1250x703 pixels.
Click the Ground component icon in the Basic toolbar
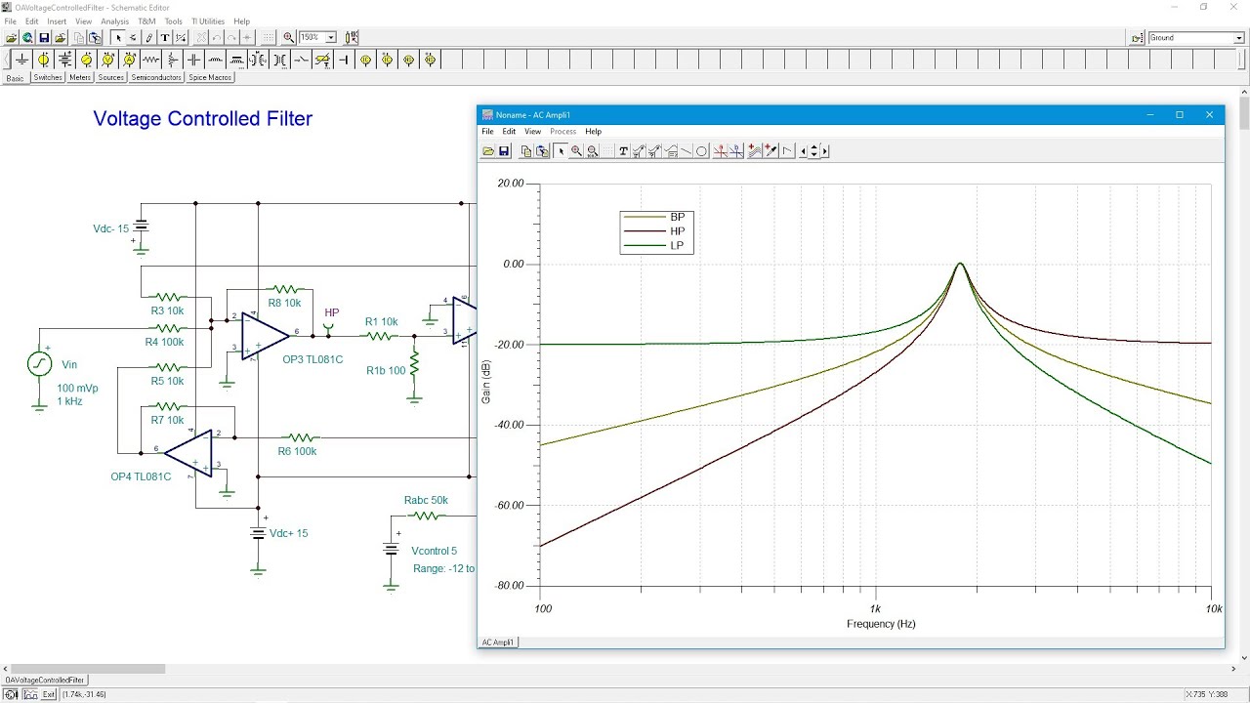point(22,60)
